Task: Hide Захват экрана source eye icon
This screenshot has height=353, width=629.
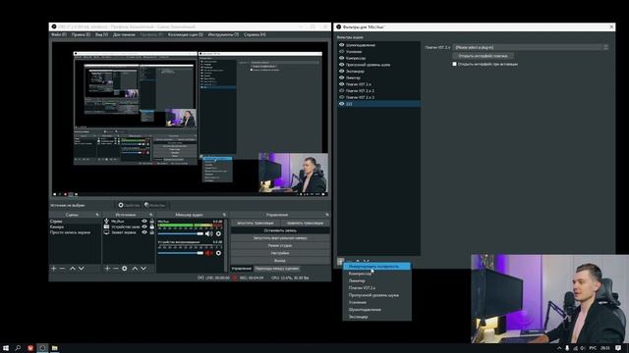Action: click(x=144, y=232)
